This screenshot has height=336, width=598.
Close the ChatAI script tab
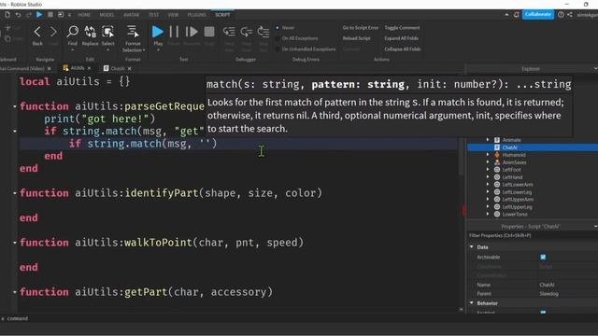(x=130, y=68)
